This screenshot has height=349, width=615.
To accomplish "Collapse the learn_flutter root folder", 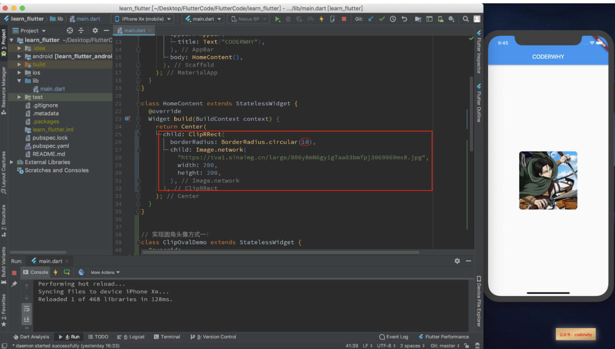I will [12, 40].
